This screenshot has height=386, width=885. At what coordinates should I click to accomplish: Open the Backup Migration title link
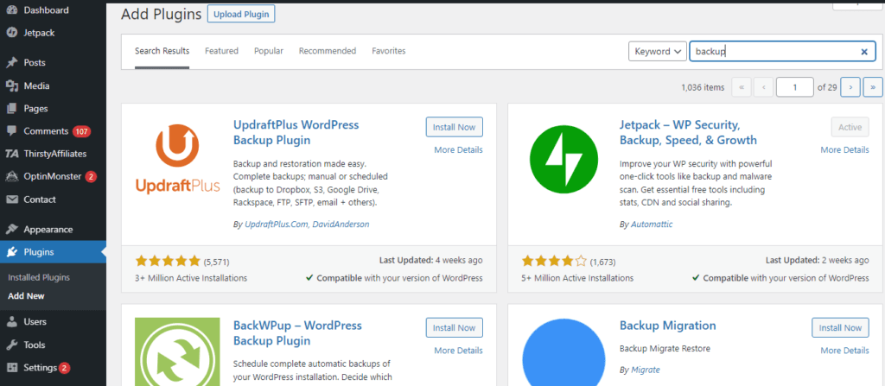tap(668, 326)
